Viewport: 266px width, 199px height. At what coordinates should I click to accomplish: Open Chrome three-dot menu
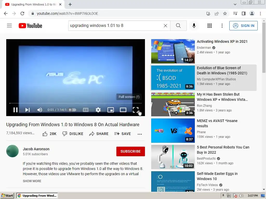click(260, 13)
